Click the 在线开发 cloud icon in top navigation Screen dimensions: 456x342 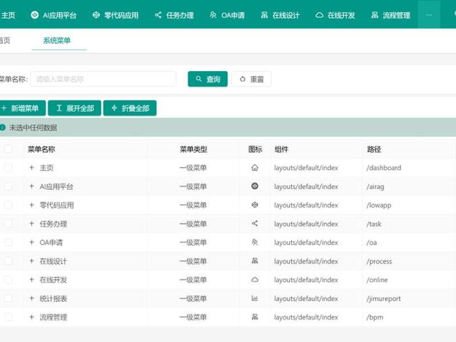319,15
